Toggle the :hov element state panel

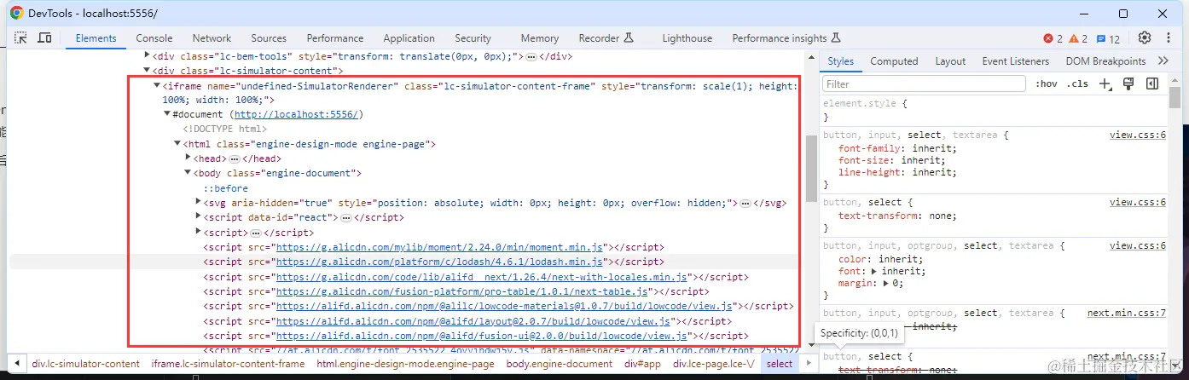coord(1047,83)
